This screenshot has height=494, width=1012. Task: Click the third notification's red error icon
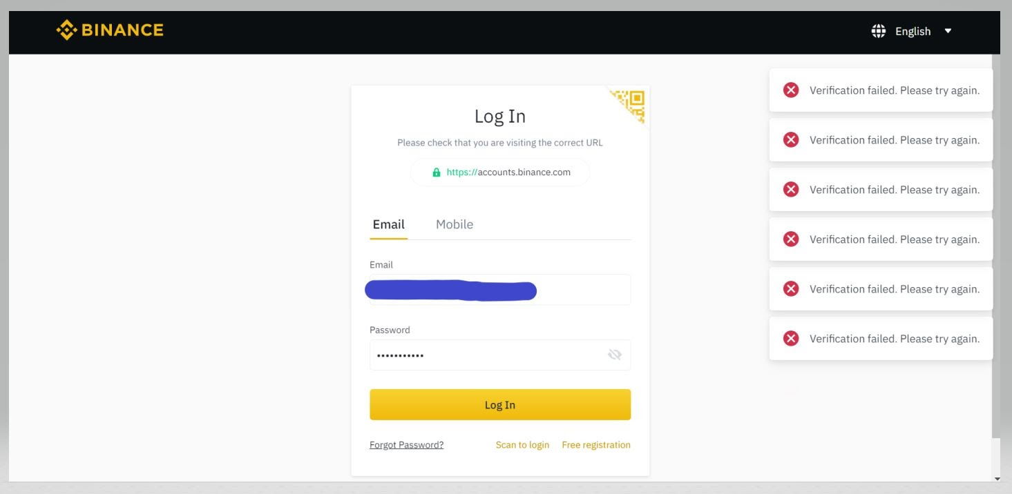click(791, 190)
